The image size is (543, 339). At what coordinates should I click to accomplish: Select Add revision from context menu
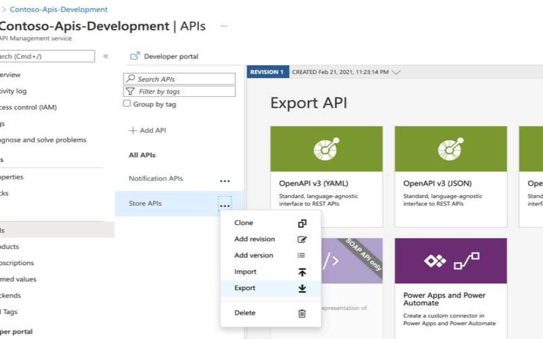(270, 239)
